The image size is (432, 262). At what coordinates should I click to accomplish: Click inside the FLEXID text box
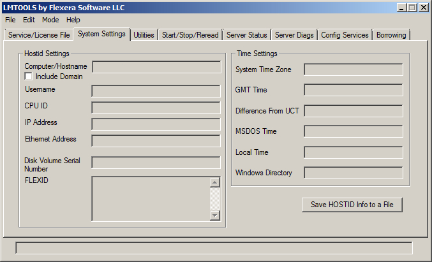151,199
